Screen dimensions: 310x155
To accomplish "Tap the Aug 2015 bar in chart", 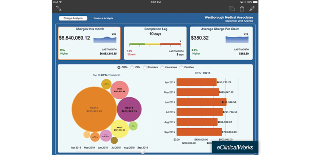I will (197, 122).
